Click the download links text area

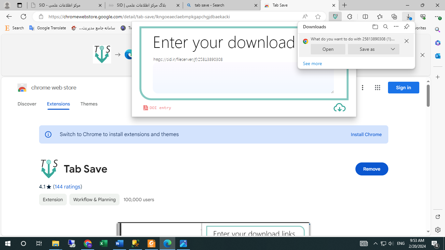point(243,78)
